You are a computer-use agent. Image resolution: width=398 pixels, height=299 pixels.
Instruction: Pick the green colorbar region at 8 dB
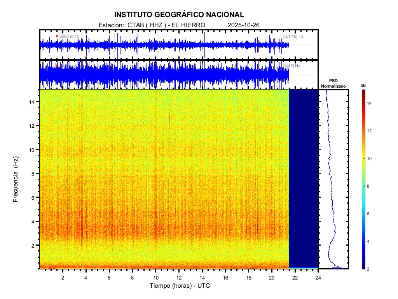point(363,186)
